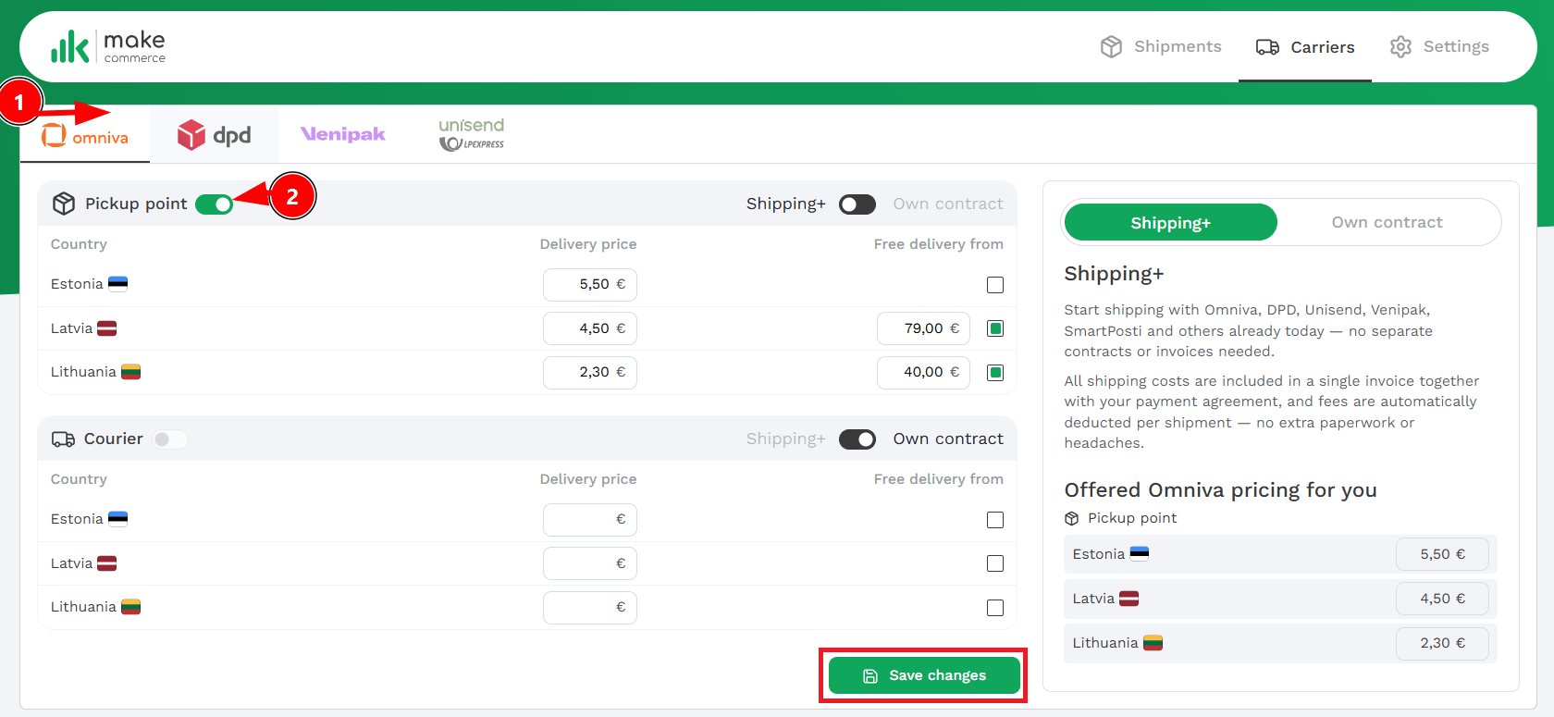Open the Omniva carrier tab
Image resolution: width=1554 pixels, height=717 pixels.
tap(85, 137)
